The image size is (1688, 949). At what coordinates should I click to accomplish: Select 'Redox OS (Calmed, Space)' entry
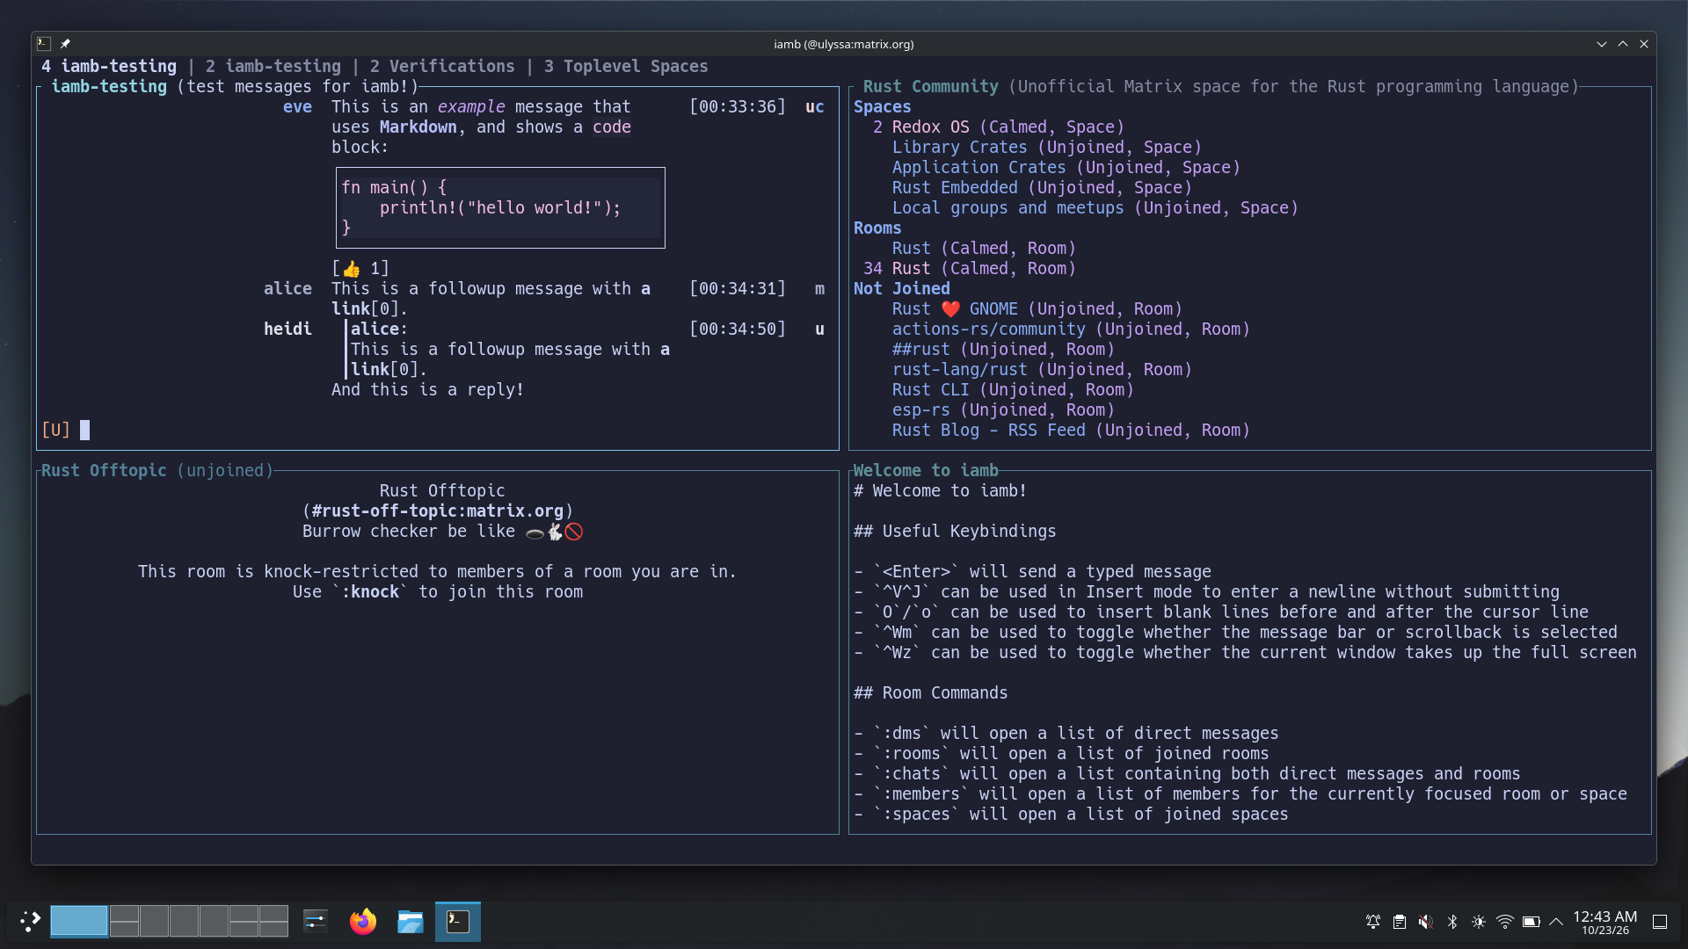pyautogui.click(x=999, y=127)
